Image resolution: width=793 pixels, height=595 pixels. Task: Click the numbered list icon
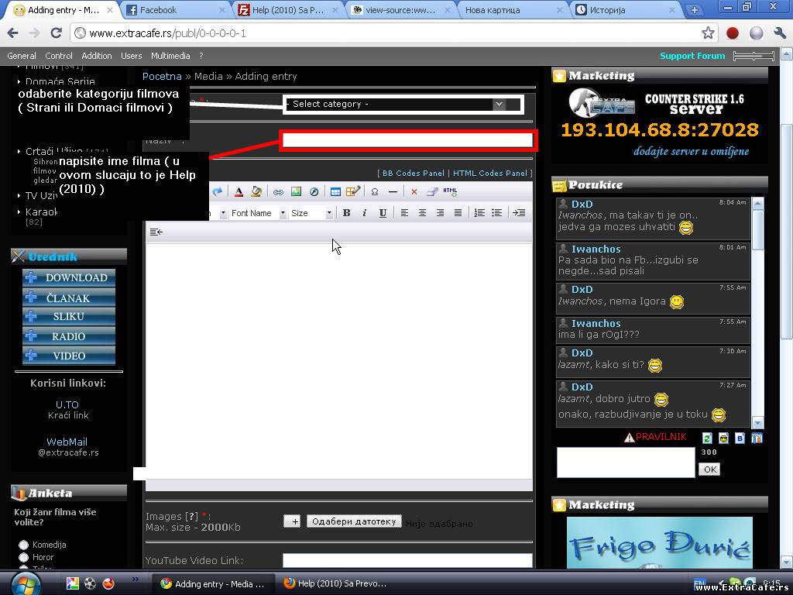[x=479, y=213]
